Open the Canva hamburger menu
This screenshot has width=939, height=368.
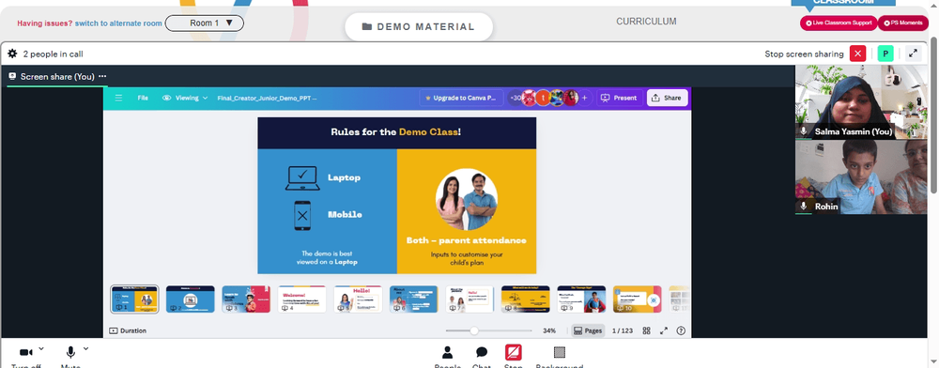click(118, 99)
